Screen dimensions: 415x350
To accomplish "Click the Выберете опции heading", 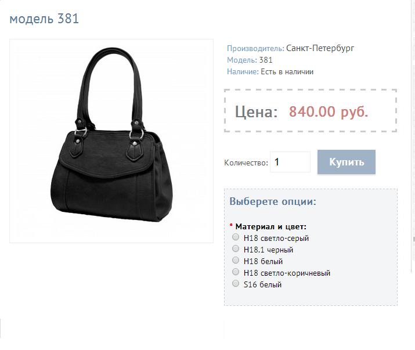I will coord(273,201).
